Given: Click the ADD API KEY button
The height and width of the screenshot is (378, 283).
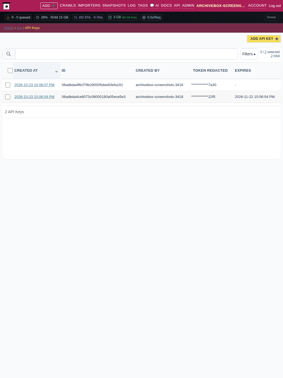Looking at the screenshot, I should (264, 39).
